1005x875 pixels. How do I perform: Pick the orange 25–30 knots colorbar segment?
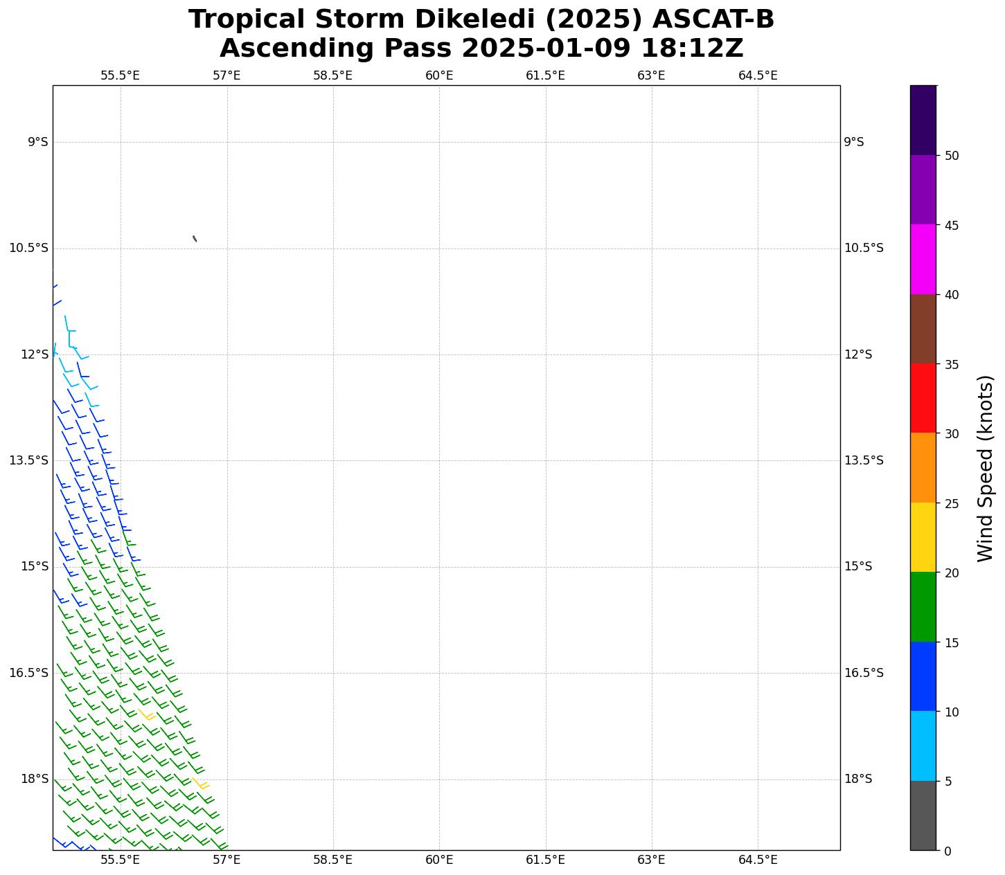(923, 467)
